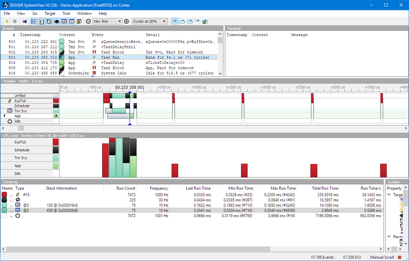The image size is (409, 261).
Task: Toggle the single blue arrow button right of the cursor dropdown
Action: click(175, 21)
